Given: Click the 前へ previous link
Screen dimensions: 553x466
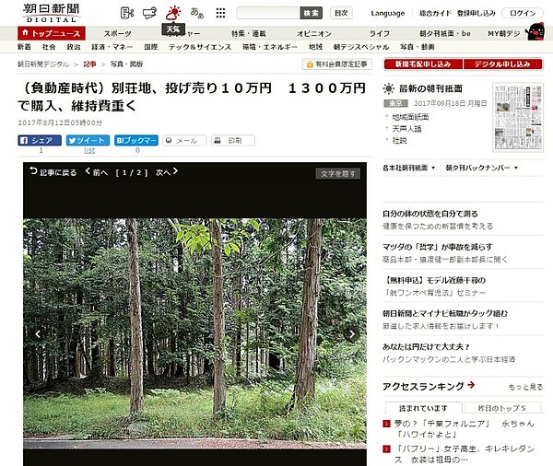Looking at the screenshot, I should point(96,172).
